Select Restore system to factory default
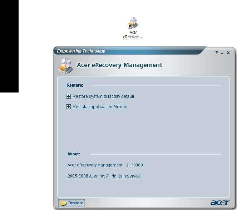 [x=103, y=96]
